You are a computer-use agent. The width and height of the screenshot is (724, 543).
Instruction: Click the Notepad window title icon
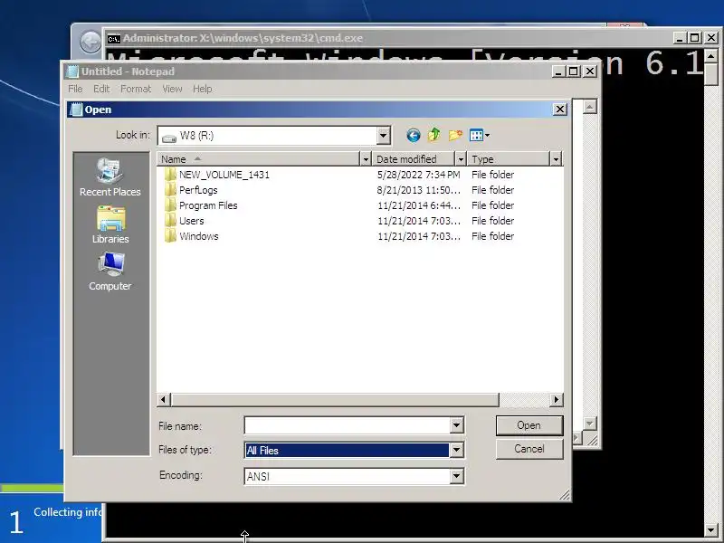(x=72, y=71)
